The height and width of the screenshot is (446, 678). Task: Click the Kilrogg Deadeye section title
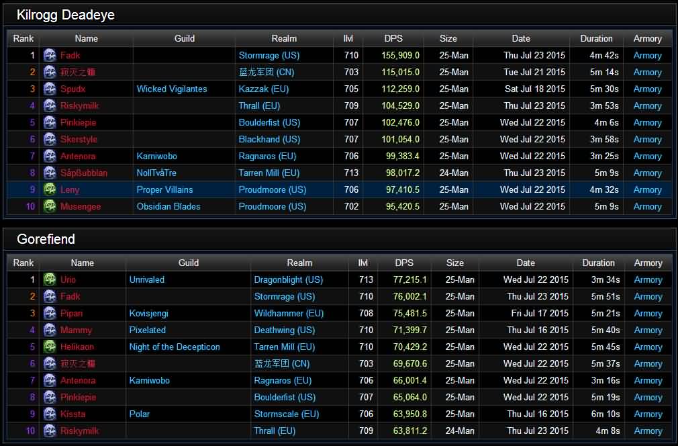tap(65, 15)
